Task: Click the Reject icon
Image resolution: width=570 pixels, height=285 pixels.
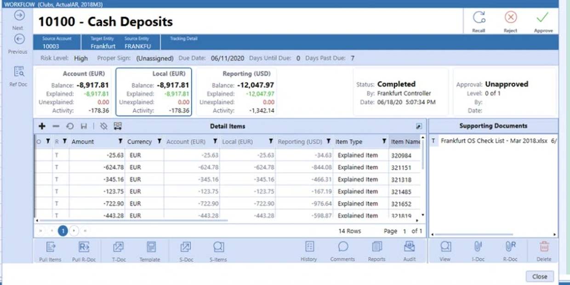Action: coord(510,18)
